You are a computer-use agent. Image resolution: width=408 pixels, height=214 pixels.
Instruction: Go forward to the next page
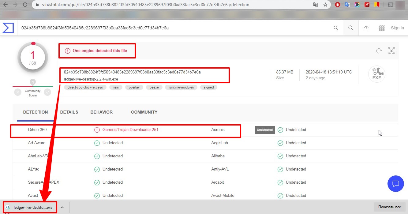(x=15, y=5)
